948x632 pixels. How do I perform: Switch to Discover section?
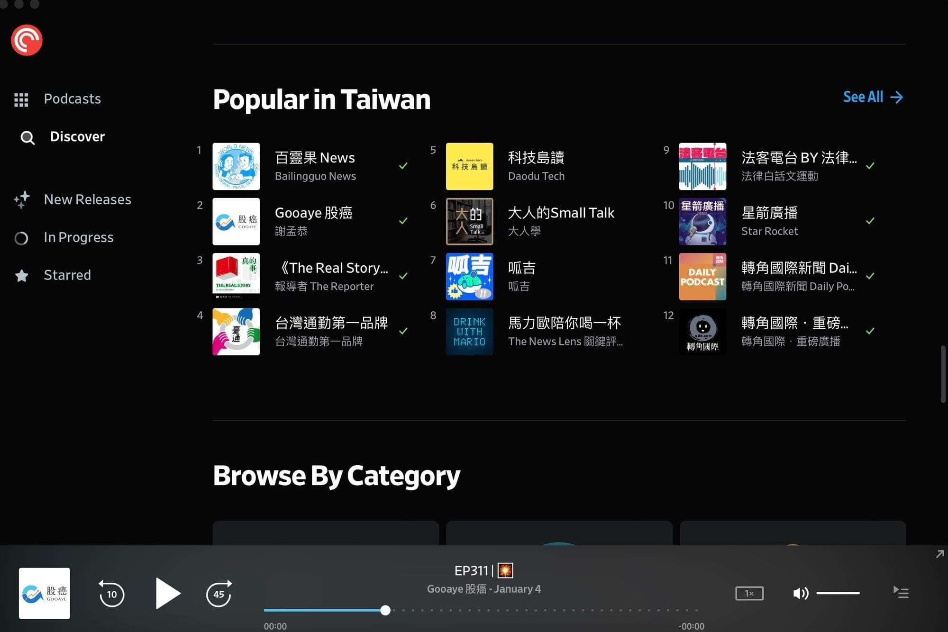tap(77, 136)
